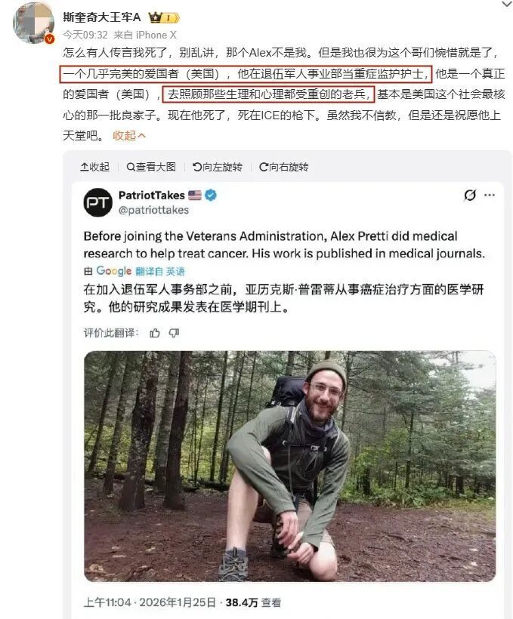Viewport: 513px width, 619px height.
Task: Click the 38.4万 查看 view count
Action: click(x=253, y=602)
